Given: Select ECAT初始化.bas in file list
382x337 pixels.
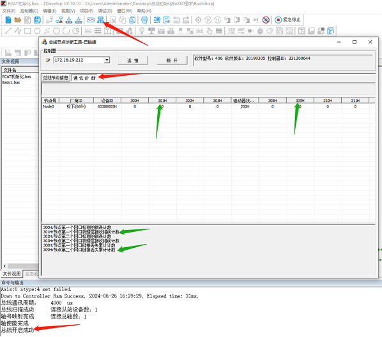Looking at the screenshot, I should pyautogui.click(x=17, y=76).
